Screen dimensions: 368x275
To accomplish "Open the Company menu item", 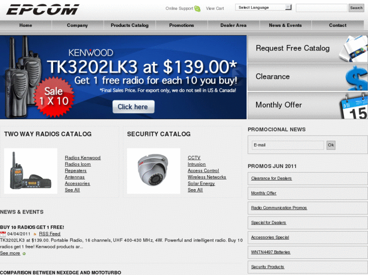I will click(77, 25).
